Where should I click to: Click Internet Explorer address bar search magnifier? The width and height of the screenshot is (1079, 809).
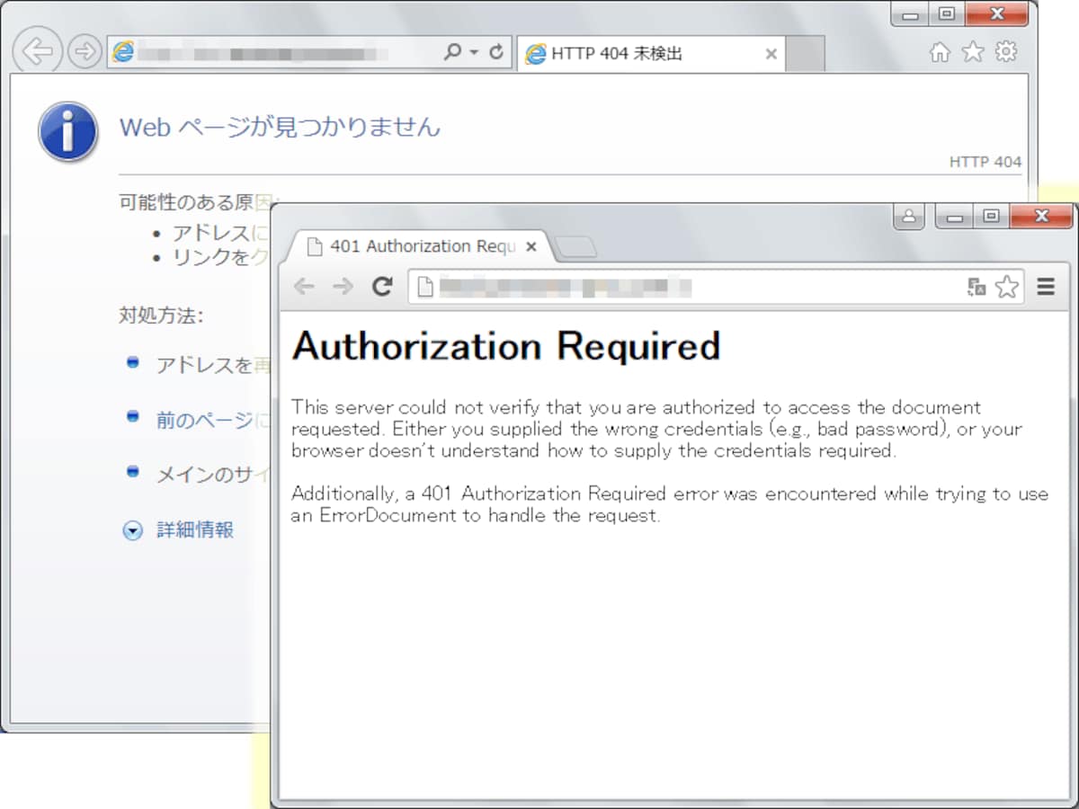[x=453, y=53]
